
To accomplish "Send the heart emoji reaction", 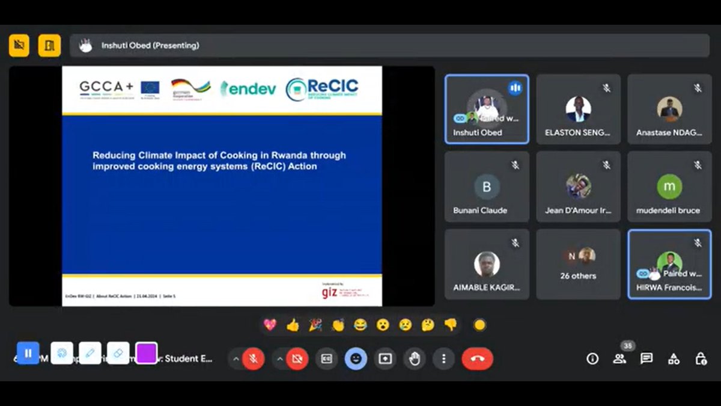I will point(270,325).
